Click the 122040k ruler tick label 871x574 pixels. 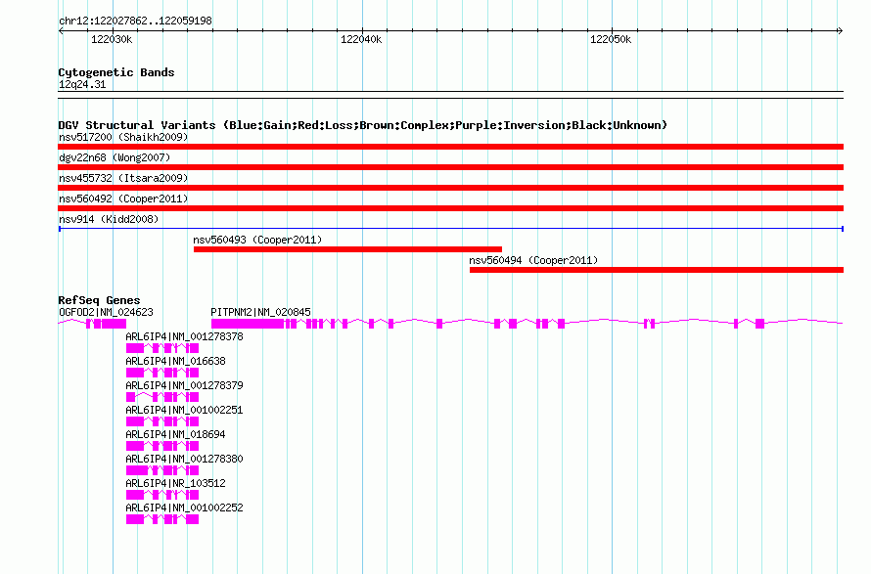pyautogui.click(x=361, y=39)
